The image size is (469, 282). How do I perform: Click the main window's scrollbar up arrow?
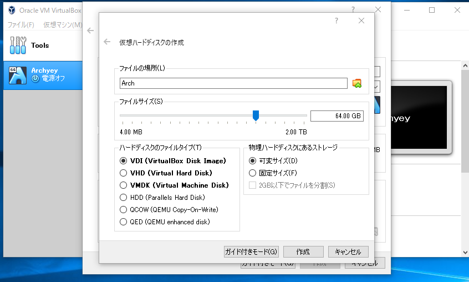click(465, 66)
